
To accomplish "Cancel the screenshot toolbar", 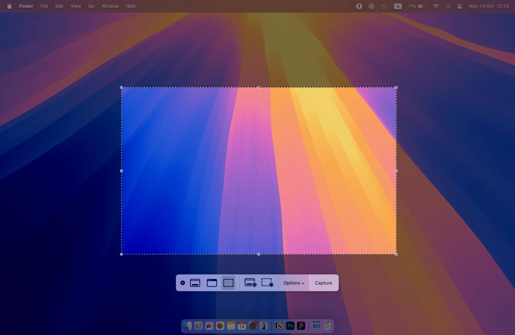I will [183, 283].
